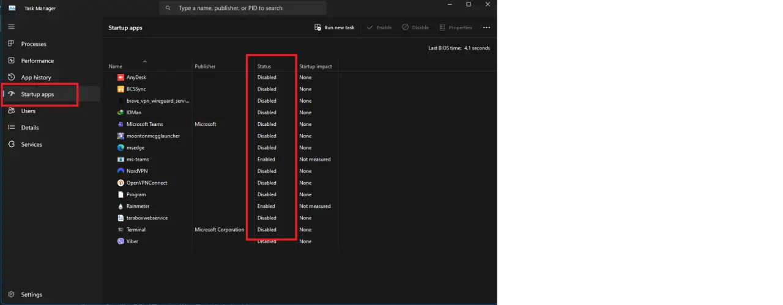The image size is (783, 305).
Task: Click the Users sidebar icon
Action: point(11,111)
